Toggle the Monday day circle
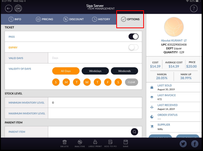203x151 pixels. 66,82
